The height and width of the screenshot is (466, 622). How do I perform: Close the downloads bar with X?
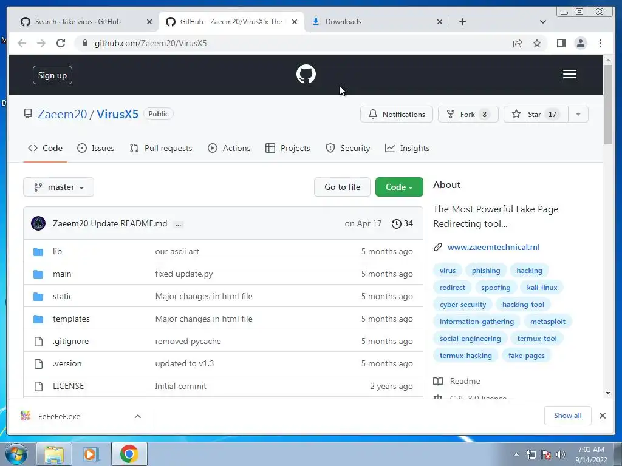(602, 416)
